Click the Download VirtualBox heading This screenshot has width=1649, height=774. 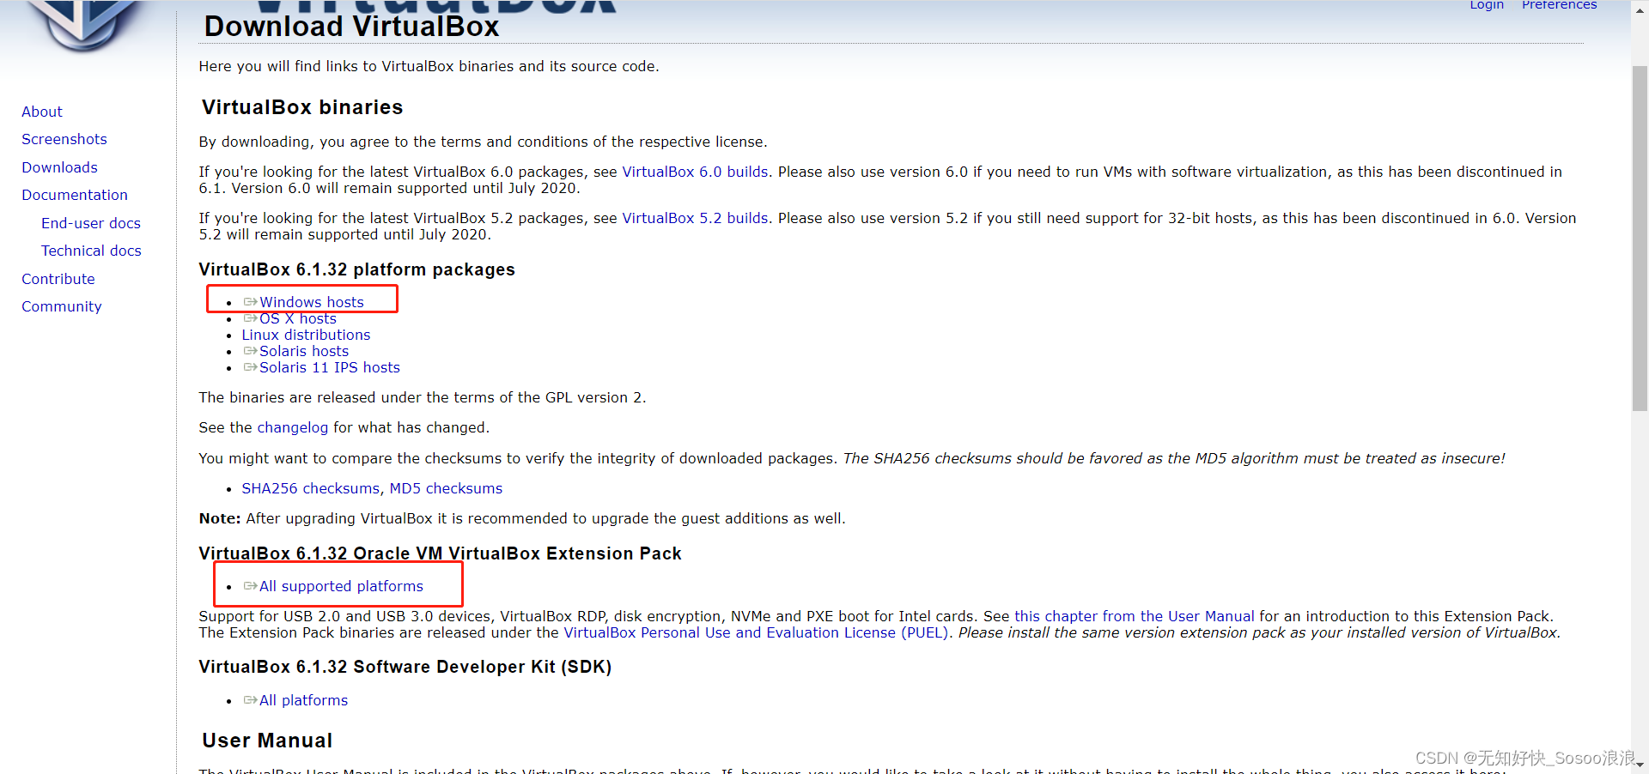tap(351, 27)
